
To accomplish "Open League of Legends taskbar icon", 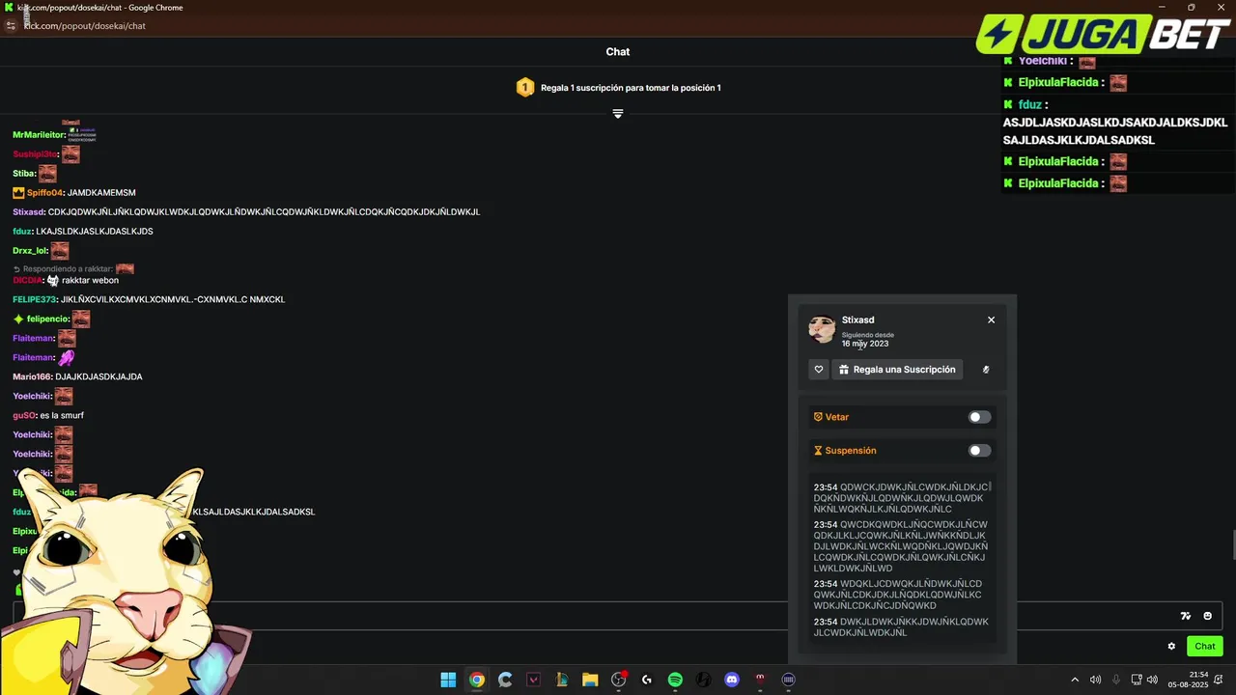I will tap(562, 680).
